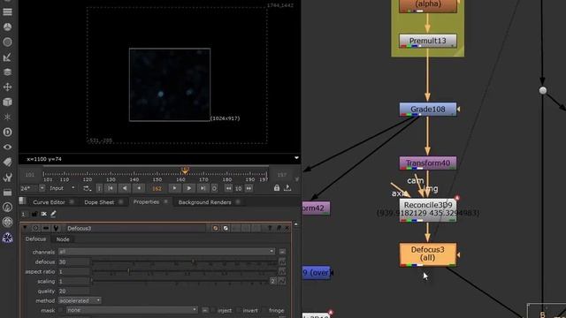Go to first frame button
Viewport: 566px width, 318px height.
click(111, 188)
